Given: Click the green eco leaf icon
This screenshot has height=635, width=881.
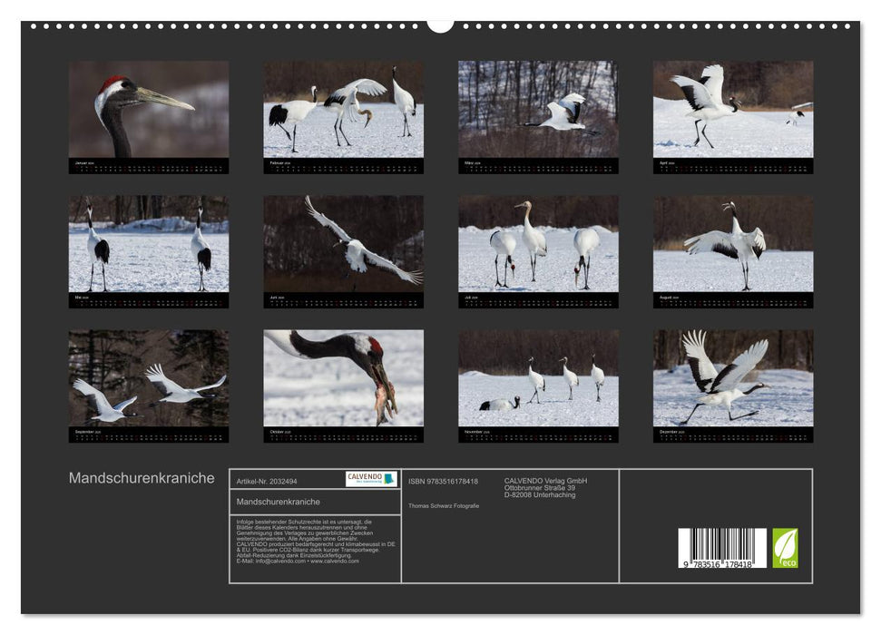Looking at the screenshot, I should click(x=785, y=548).
